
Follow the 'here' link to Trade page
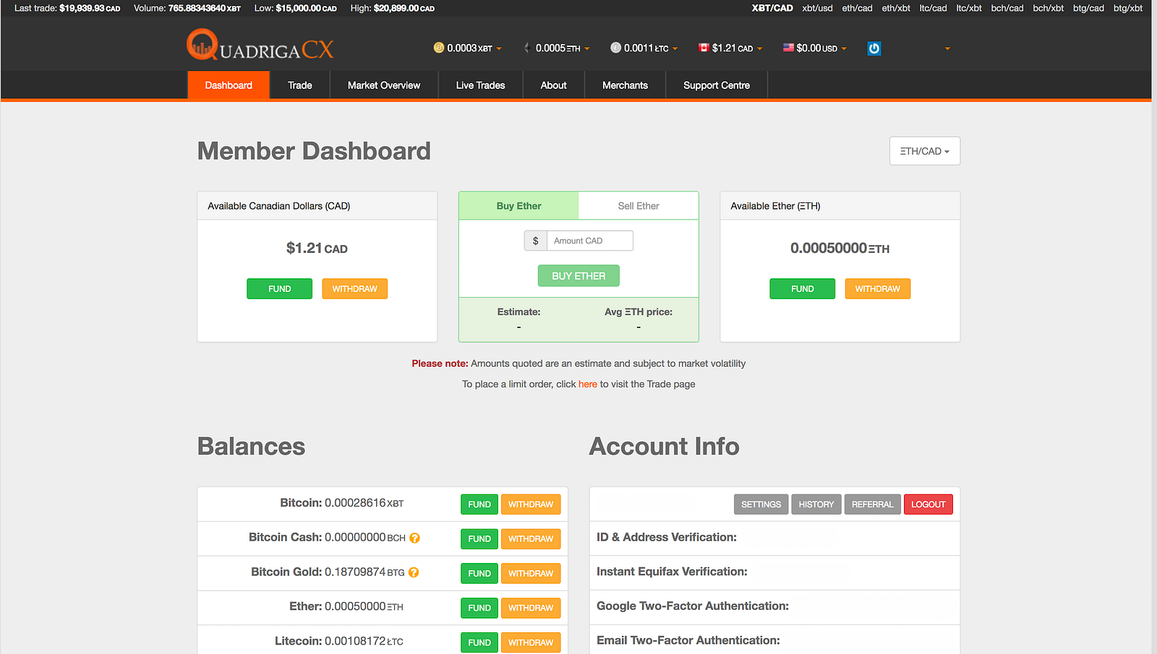(x=588, y=384)
